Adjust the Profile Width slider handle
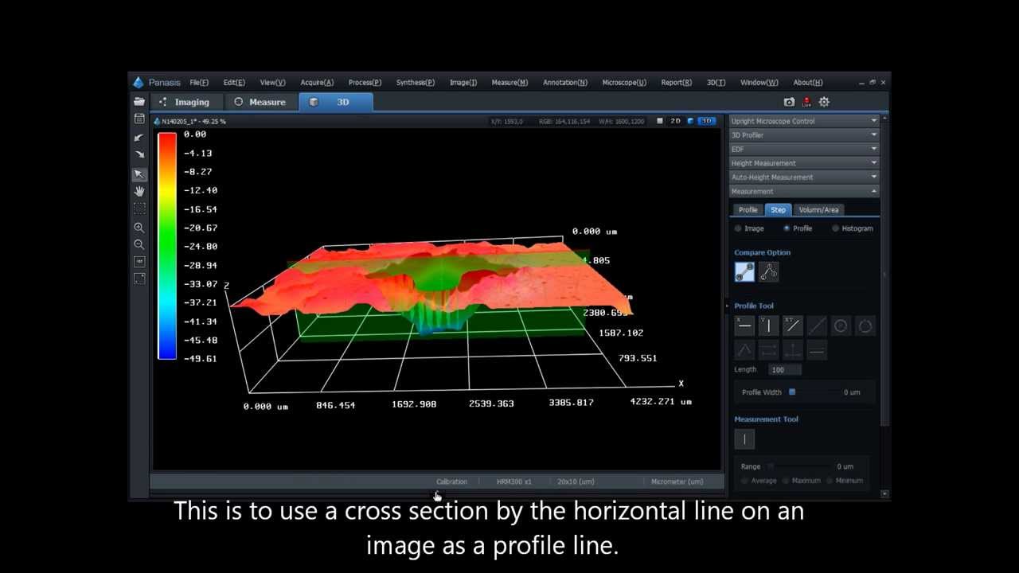 point(792,392)
